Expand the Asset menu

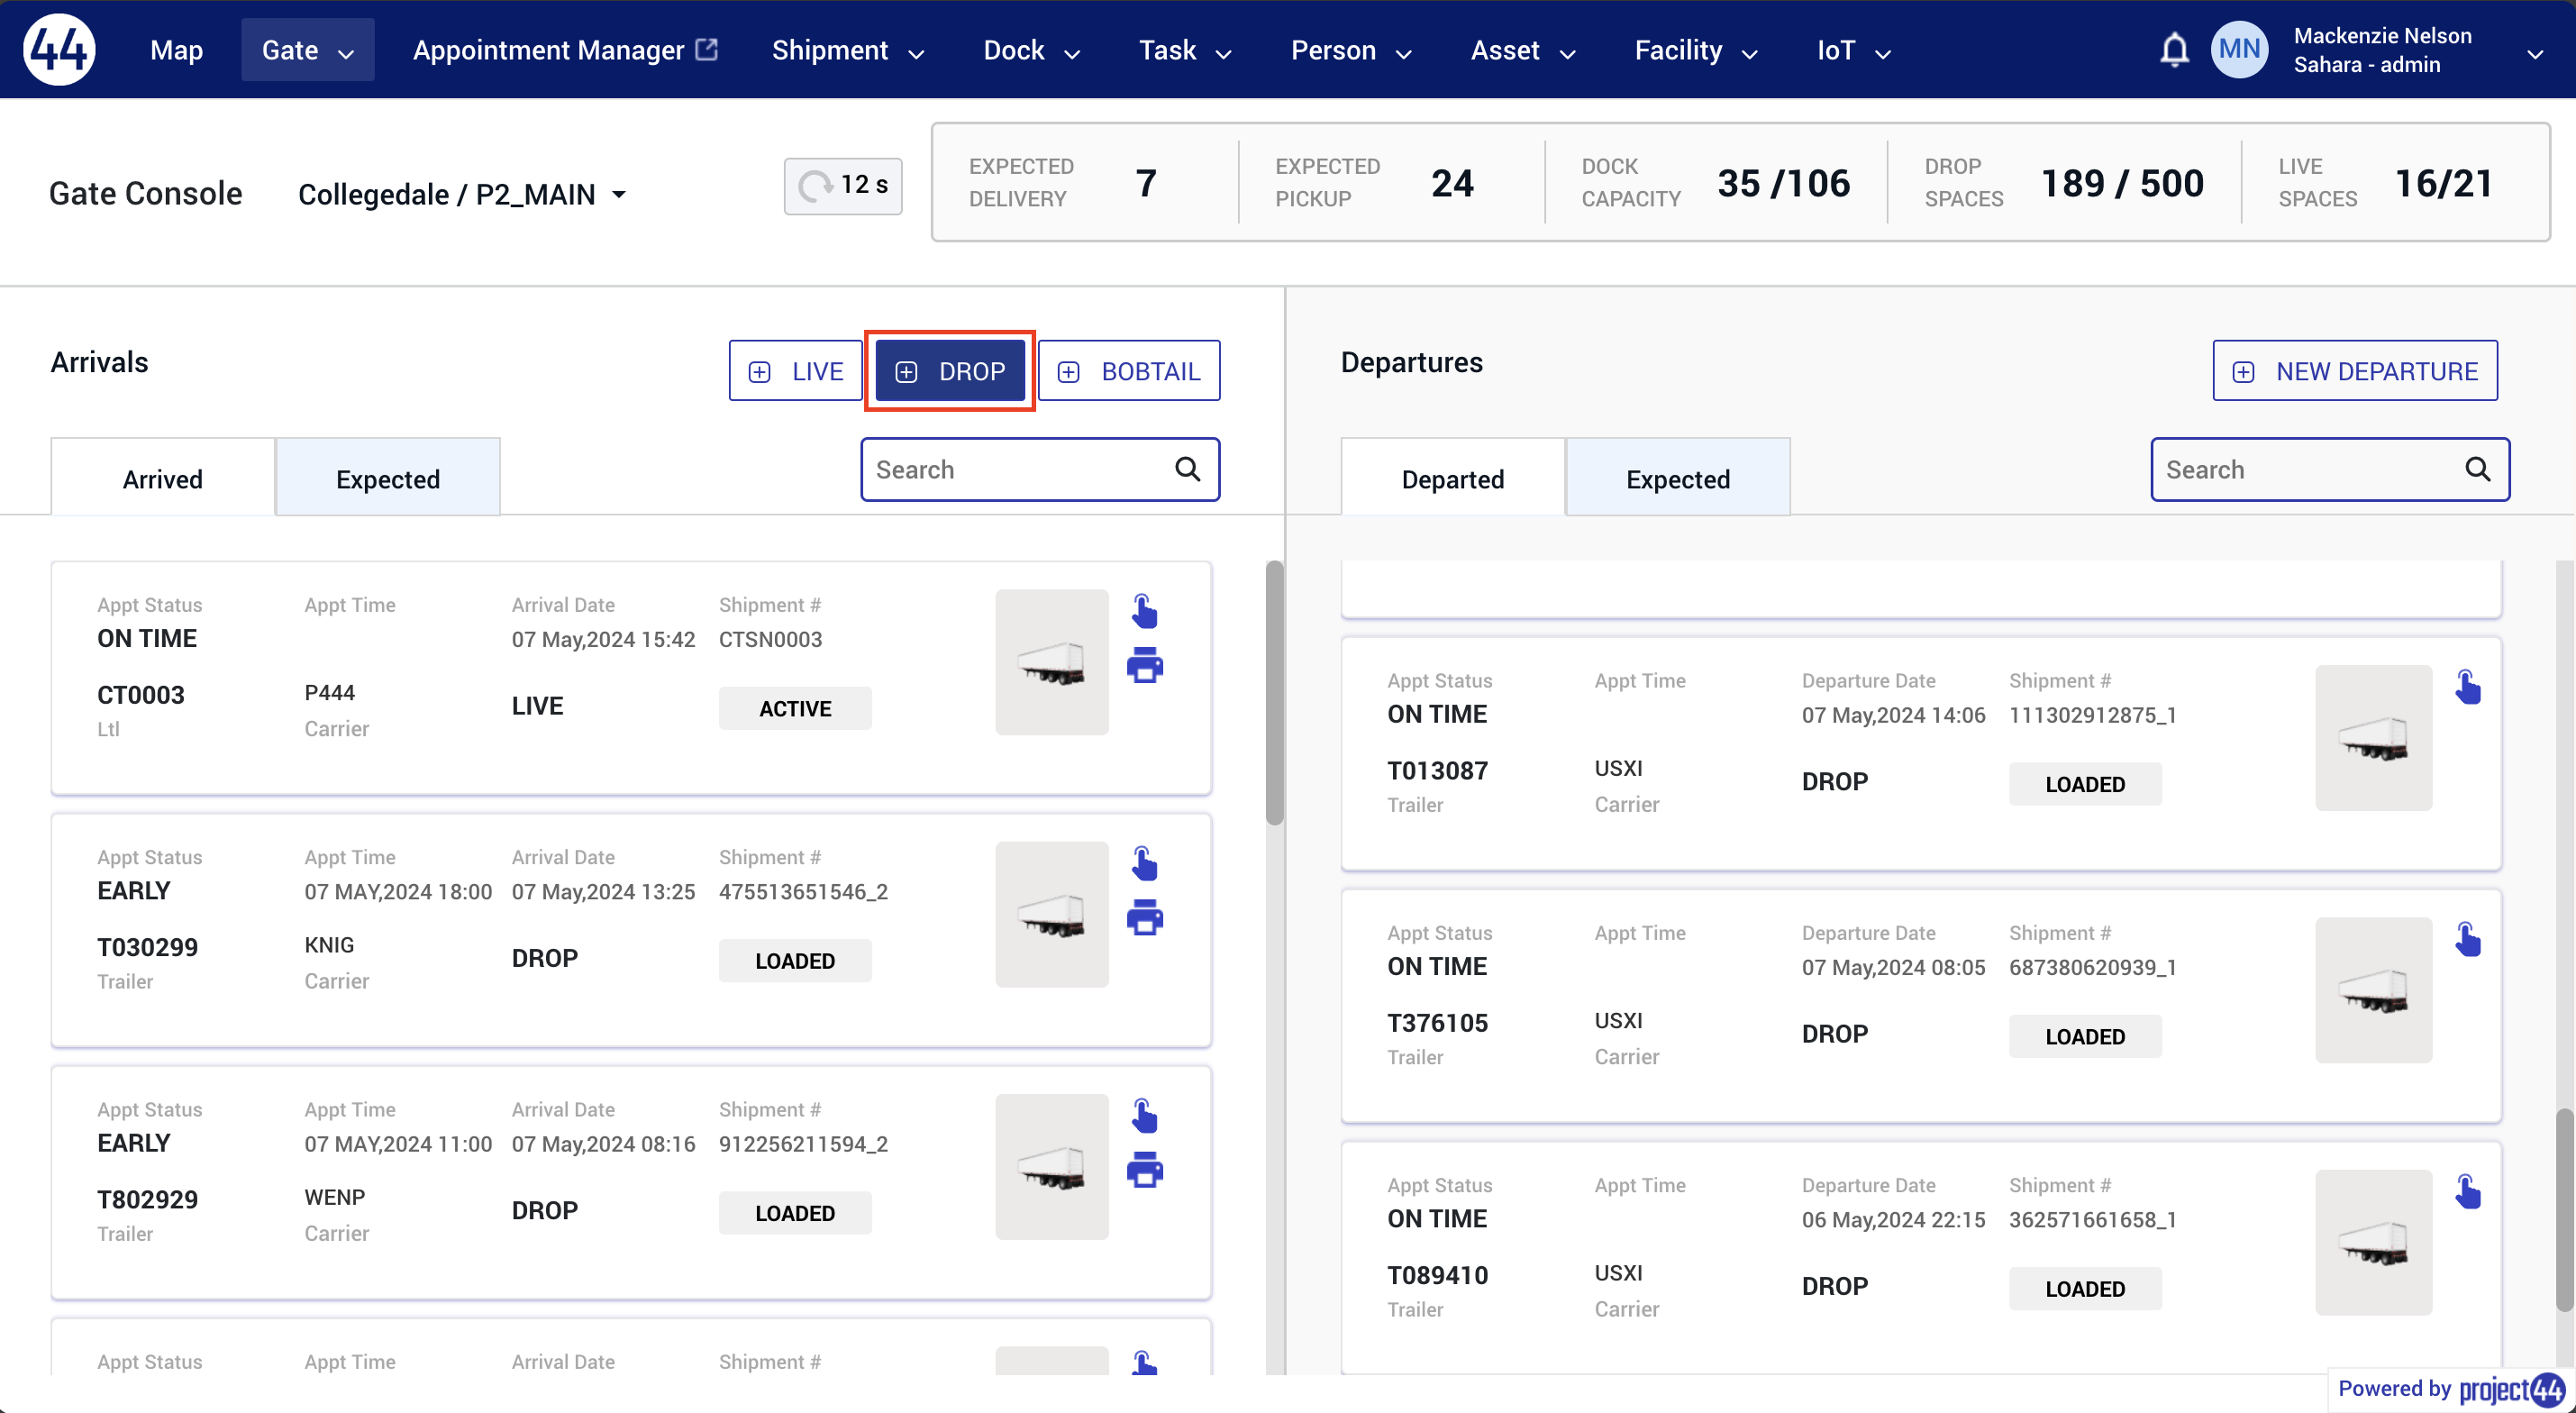point(1522,50)
